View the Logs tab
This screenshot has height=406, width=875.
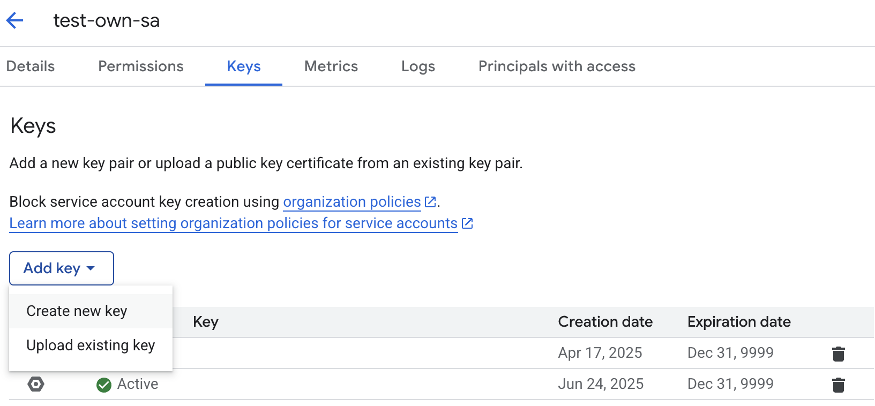click(418, 66)
